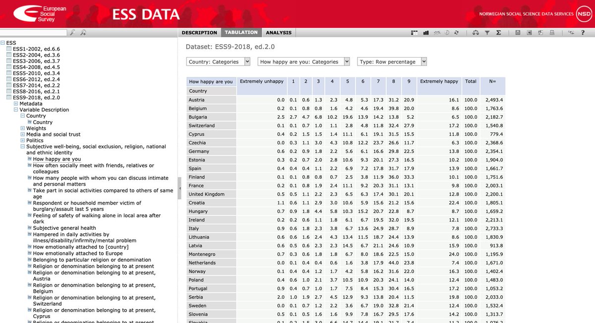This screenshot has width=595, height=323.
Task: Click the clock/time icon in toolbar
Action: (447, 33)
